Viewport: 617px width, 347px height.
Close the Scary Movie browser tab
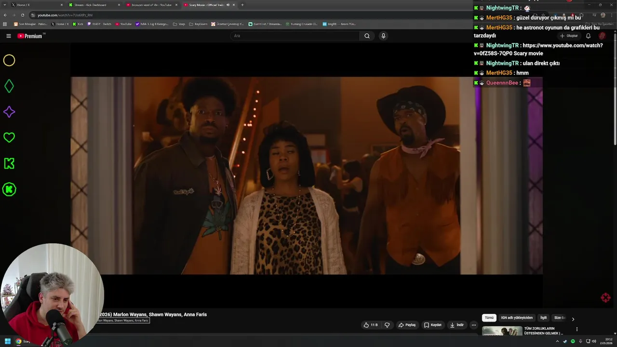[x=234, y=5]
